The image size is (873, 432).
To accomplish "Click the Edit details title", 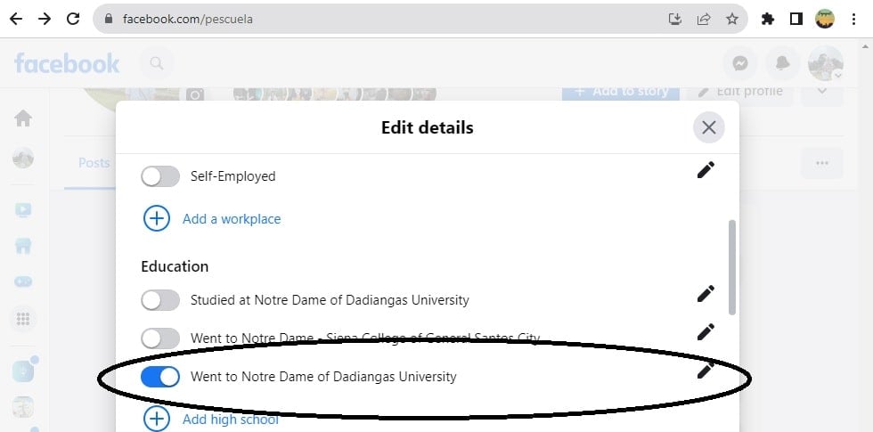I will (427, 127).
